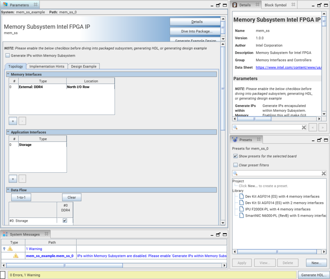The width and height of the screenshot is (330, 279).
Task: Collapse the Application Interfaces section
Action: click(8, 132)
